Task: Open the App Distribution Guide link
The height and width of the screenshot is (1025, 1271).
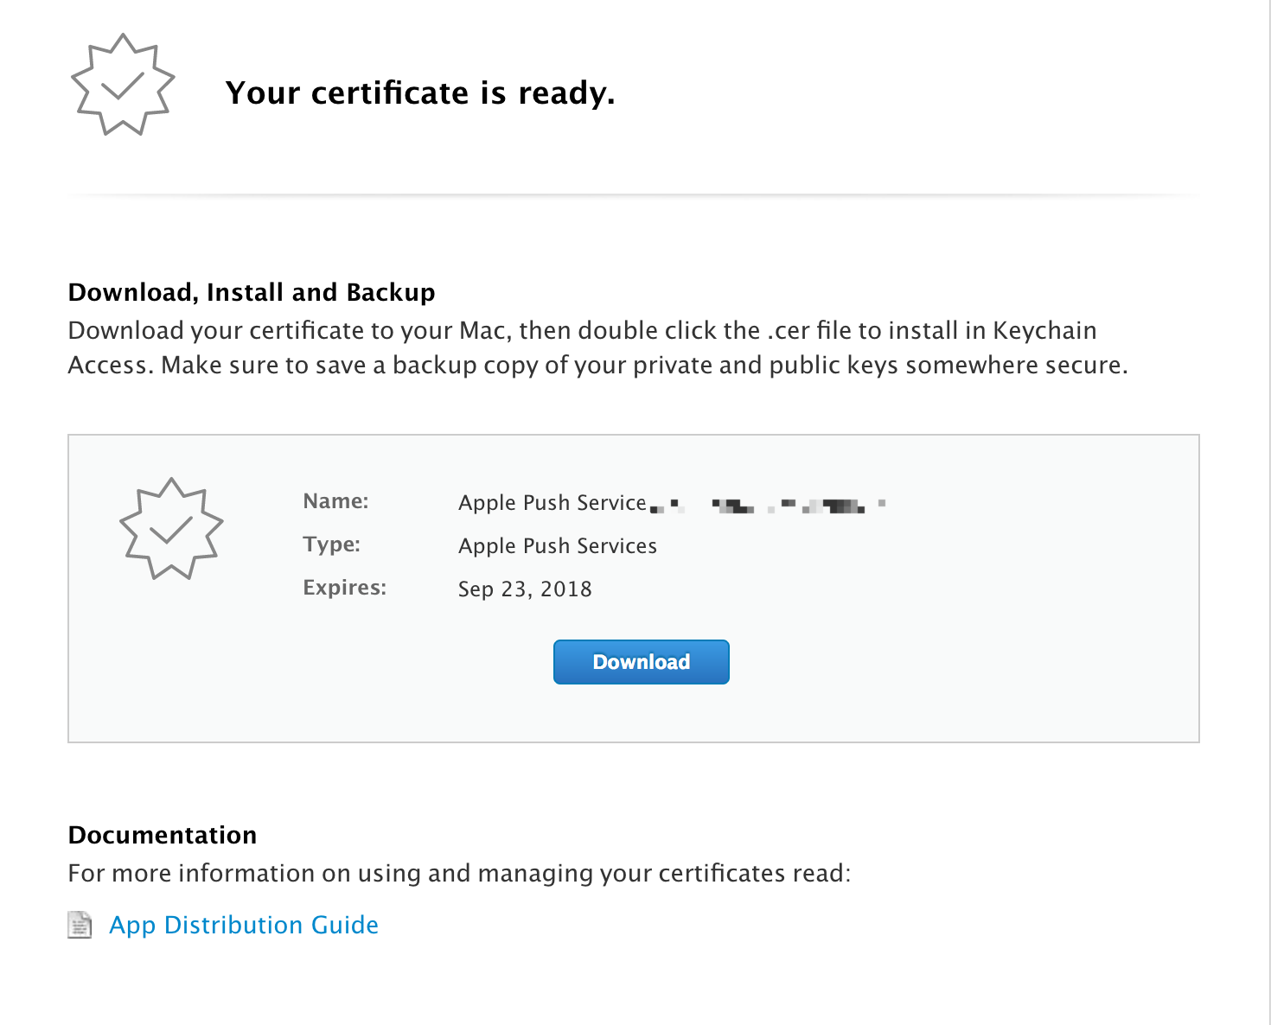Action: tap(244, 925)
